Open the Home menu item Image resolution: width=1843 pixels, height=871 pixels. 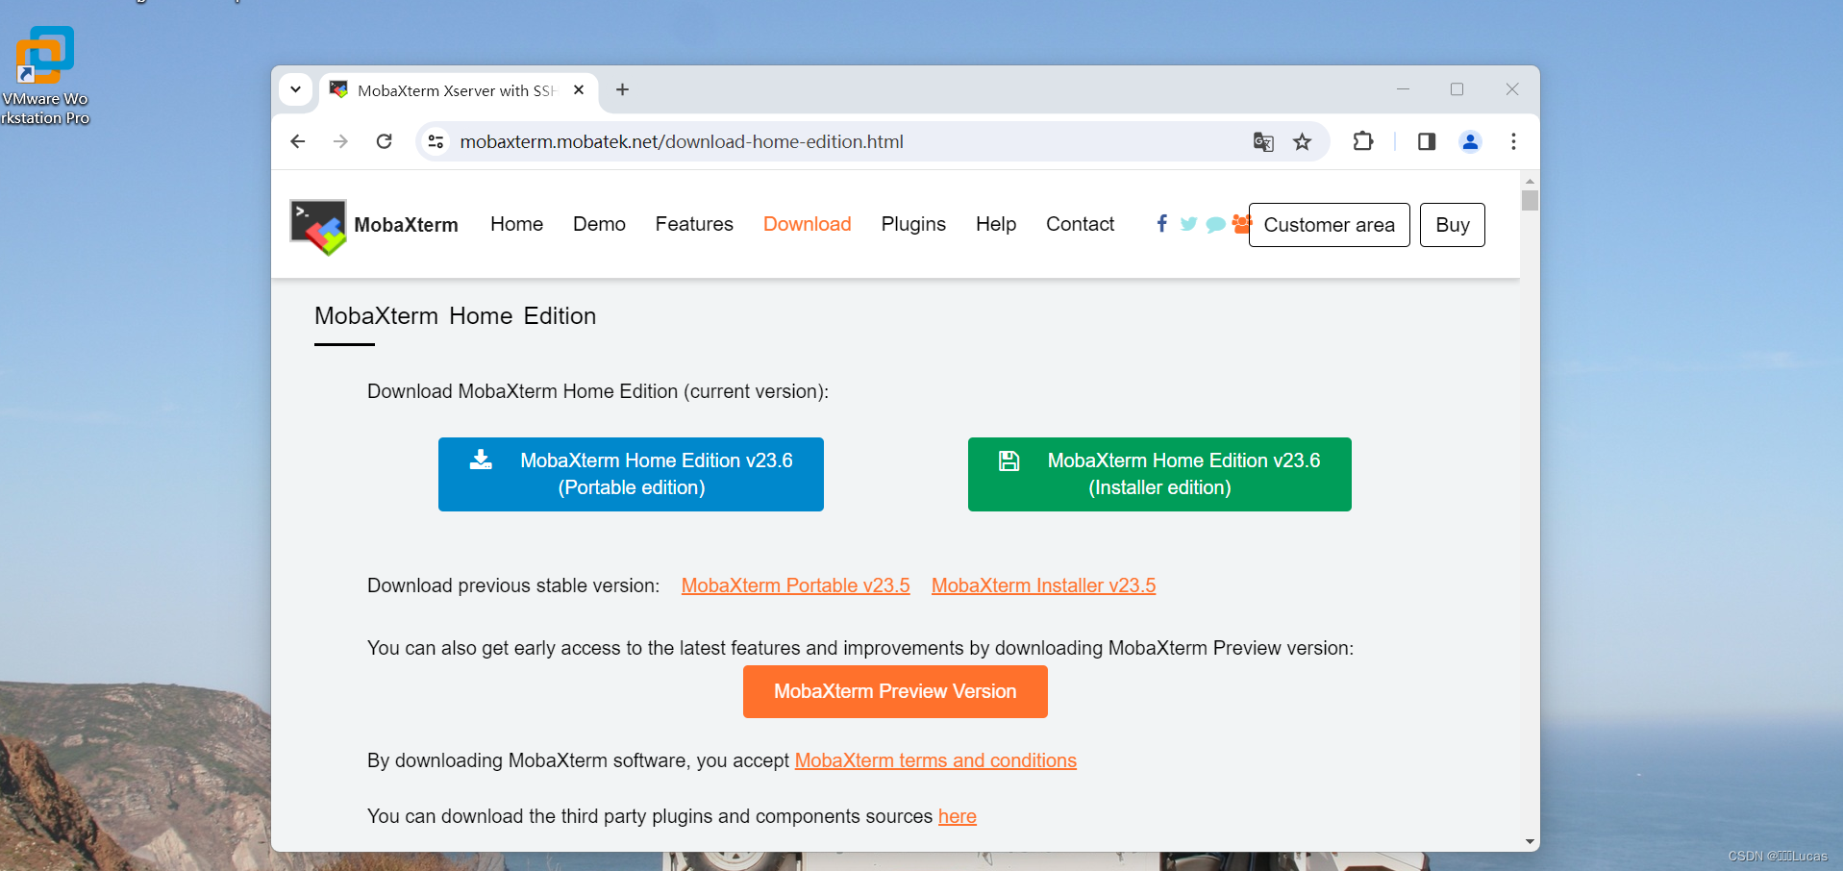coord(516,224)
